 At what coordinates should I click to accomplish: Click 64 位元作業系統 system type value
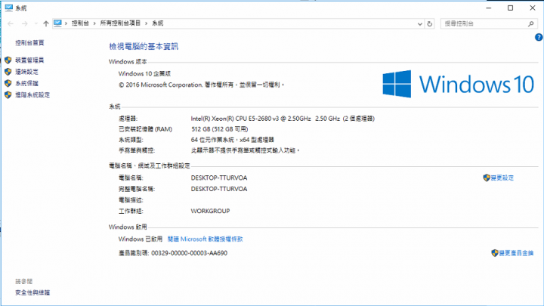[x=233, y=140]
